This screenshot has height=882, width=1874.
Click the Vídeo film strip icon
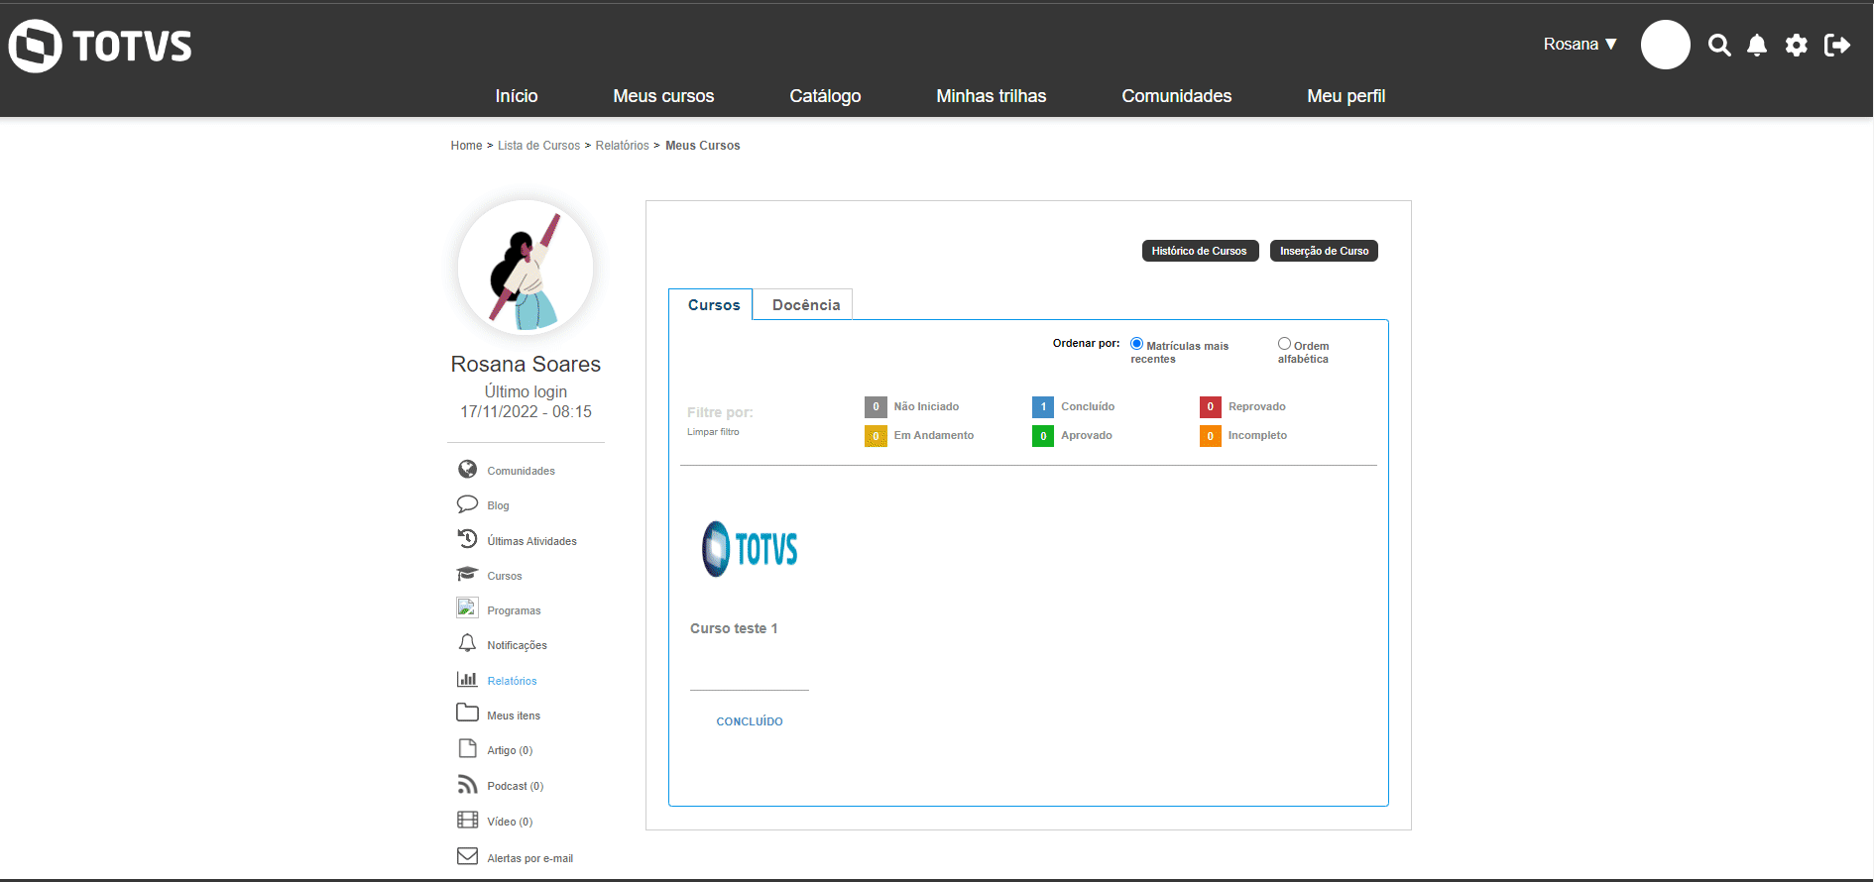467,821
